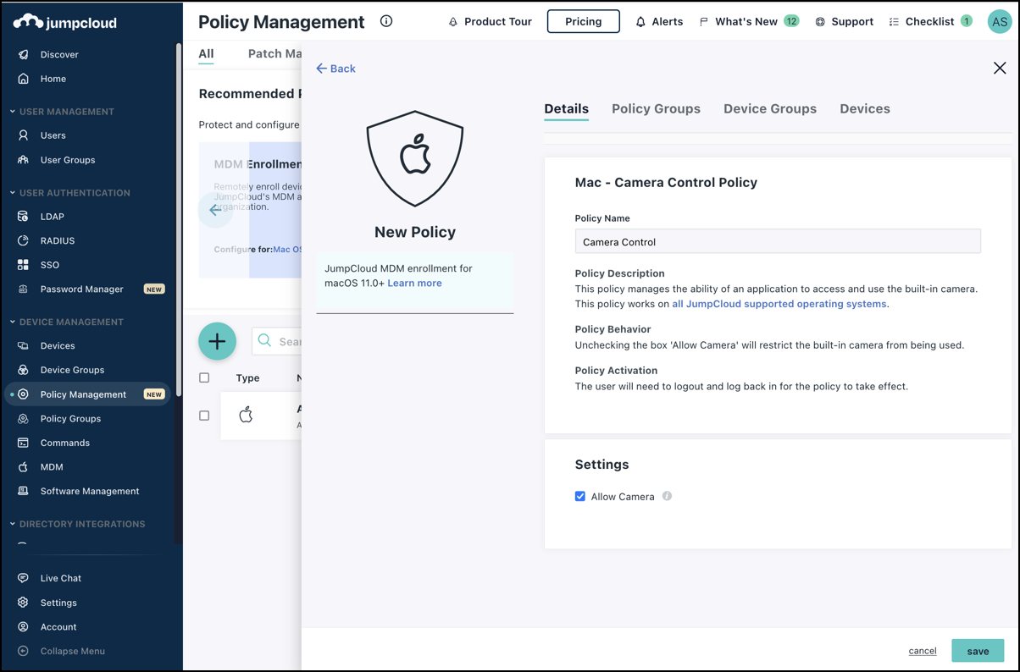Click the Allow Camera info tooltip icon
The width and height of the screenshot is (1020, 672).
click(x=667, y=497)
